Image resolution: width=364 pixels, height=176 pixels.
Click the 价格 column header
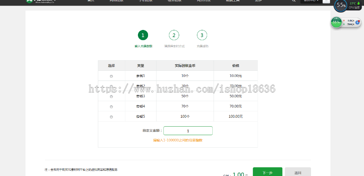(x=236, y=66)
